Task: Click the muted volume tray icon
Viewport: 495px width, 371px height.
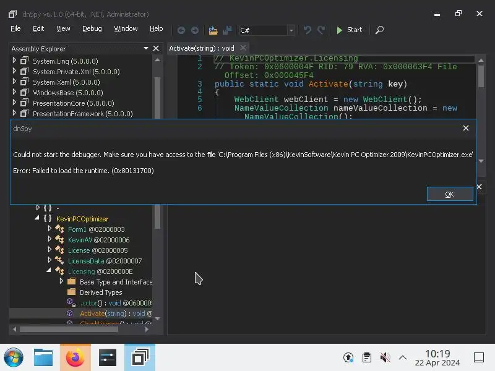Action: click(385, 357)
